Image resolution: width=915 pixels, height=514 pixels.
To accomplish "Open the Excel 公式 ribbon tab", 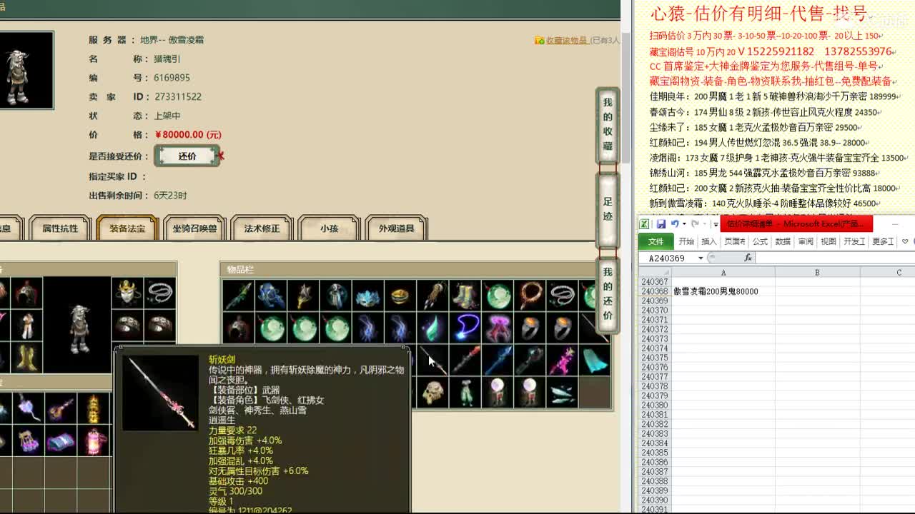I will point(760,241).
